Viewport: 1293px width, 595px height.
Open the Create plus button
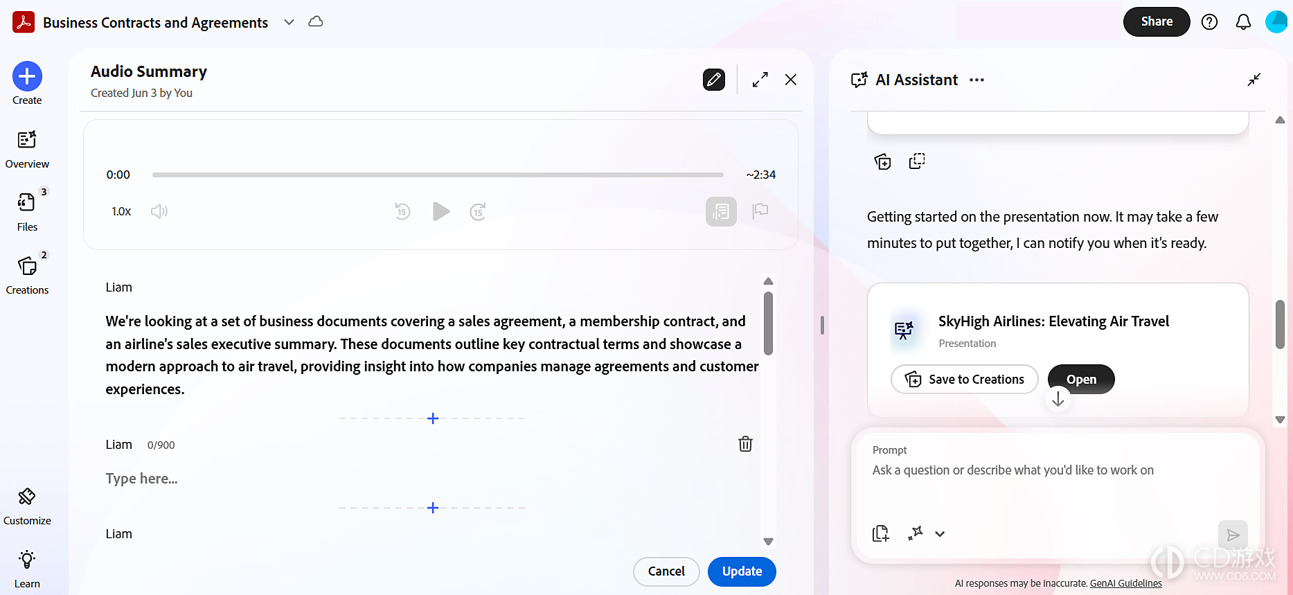pyautogui.click(x=27, y=76)
